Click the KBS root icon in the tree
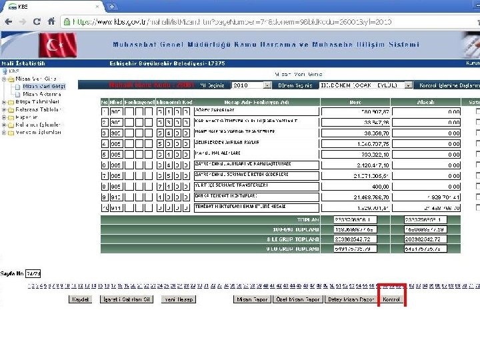Viewport: 480px width, 360px height. point(5,71)
